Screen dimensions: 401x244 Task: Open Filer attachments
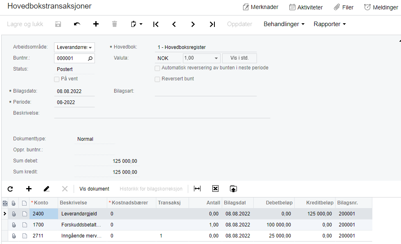pos(343,7)
